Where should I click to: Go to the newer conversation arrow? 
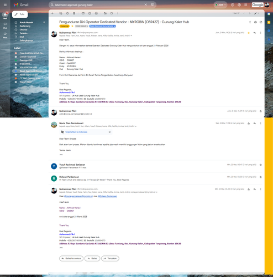244,13
